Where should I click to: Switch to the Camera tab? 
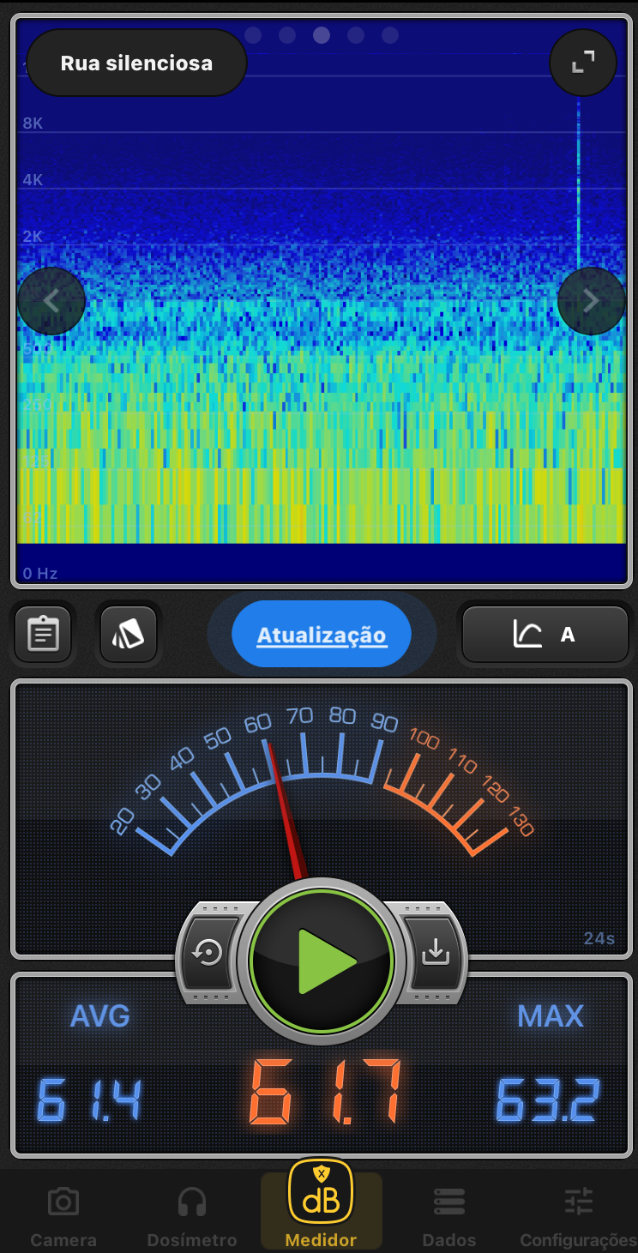click(63, 1215)
